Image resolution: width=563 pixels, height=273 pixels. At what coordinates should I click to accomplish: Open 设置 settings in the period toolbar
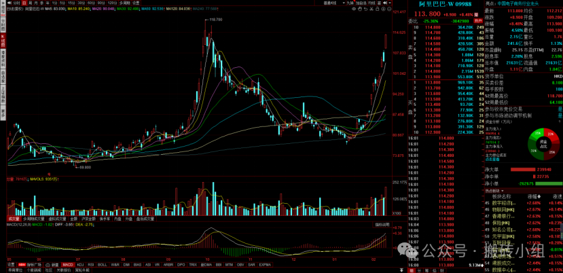pos(136,3)
